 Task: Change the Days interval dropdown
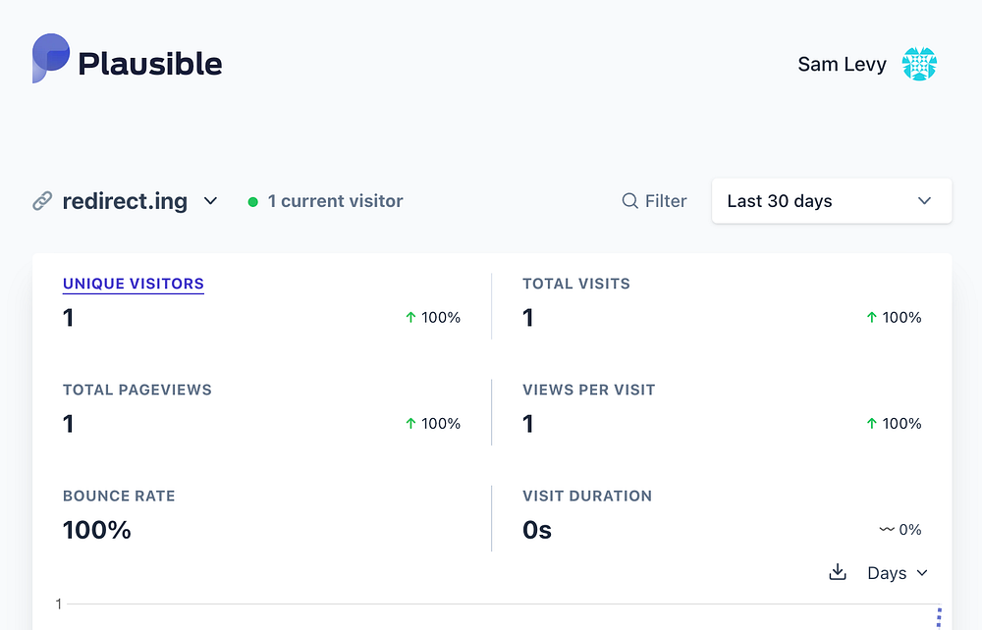897,573
